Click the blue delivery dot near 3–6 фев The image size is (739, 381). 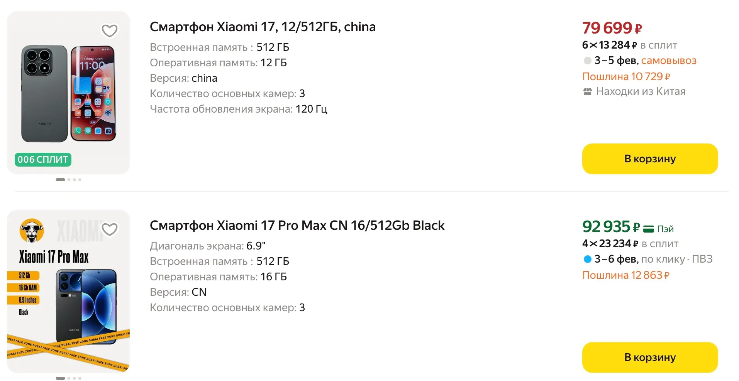[x=587, y=259]
